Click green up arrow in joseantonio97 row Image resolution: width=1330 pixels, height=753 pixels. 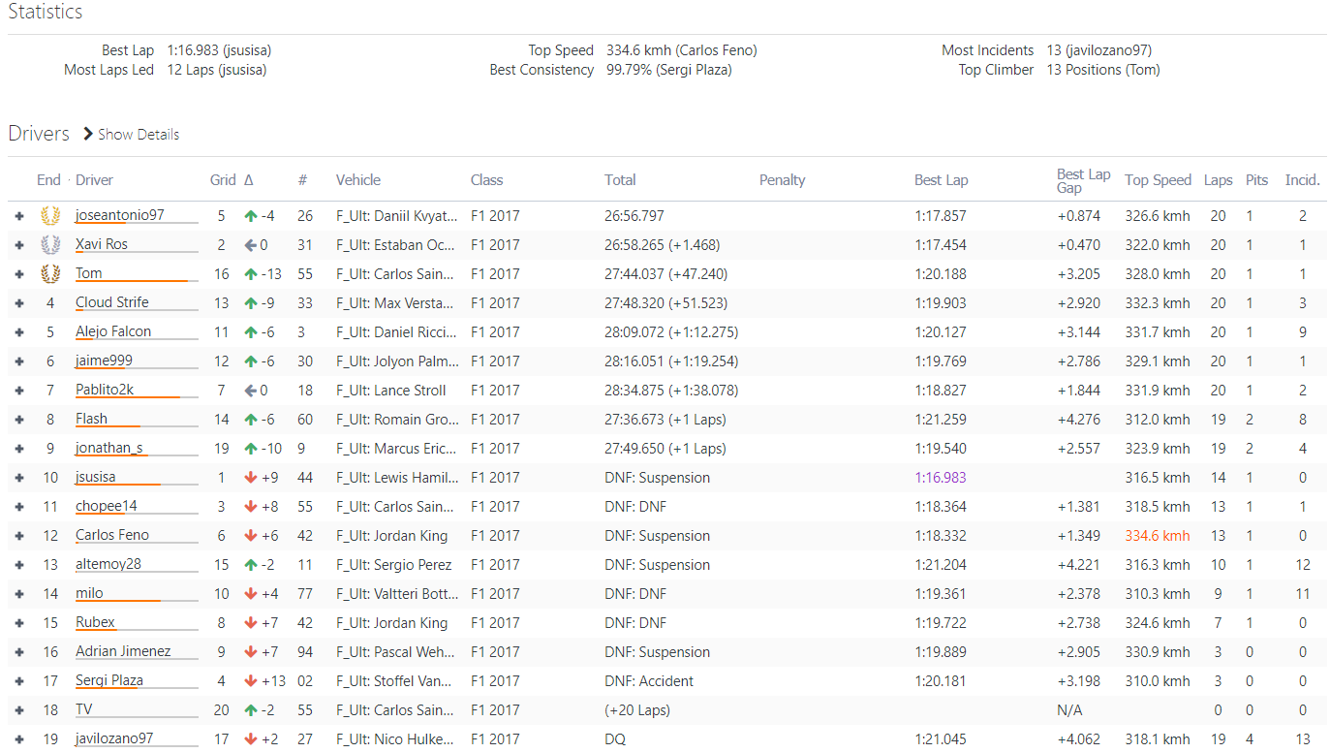coord(250,216)
